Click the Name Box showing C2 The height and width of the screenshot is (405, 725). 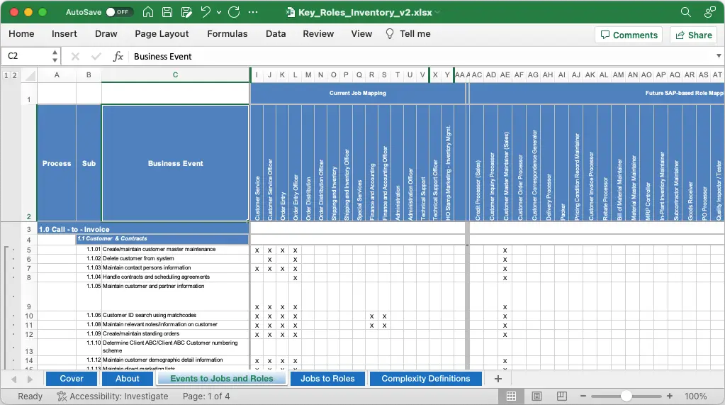pos(26,56)
